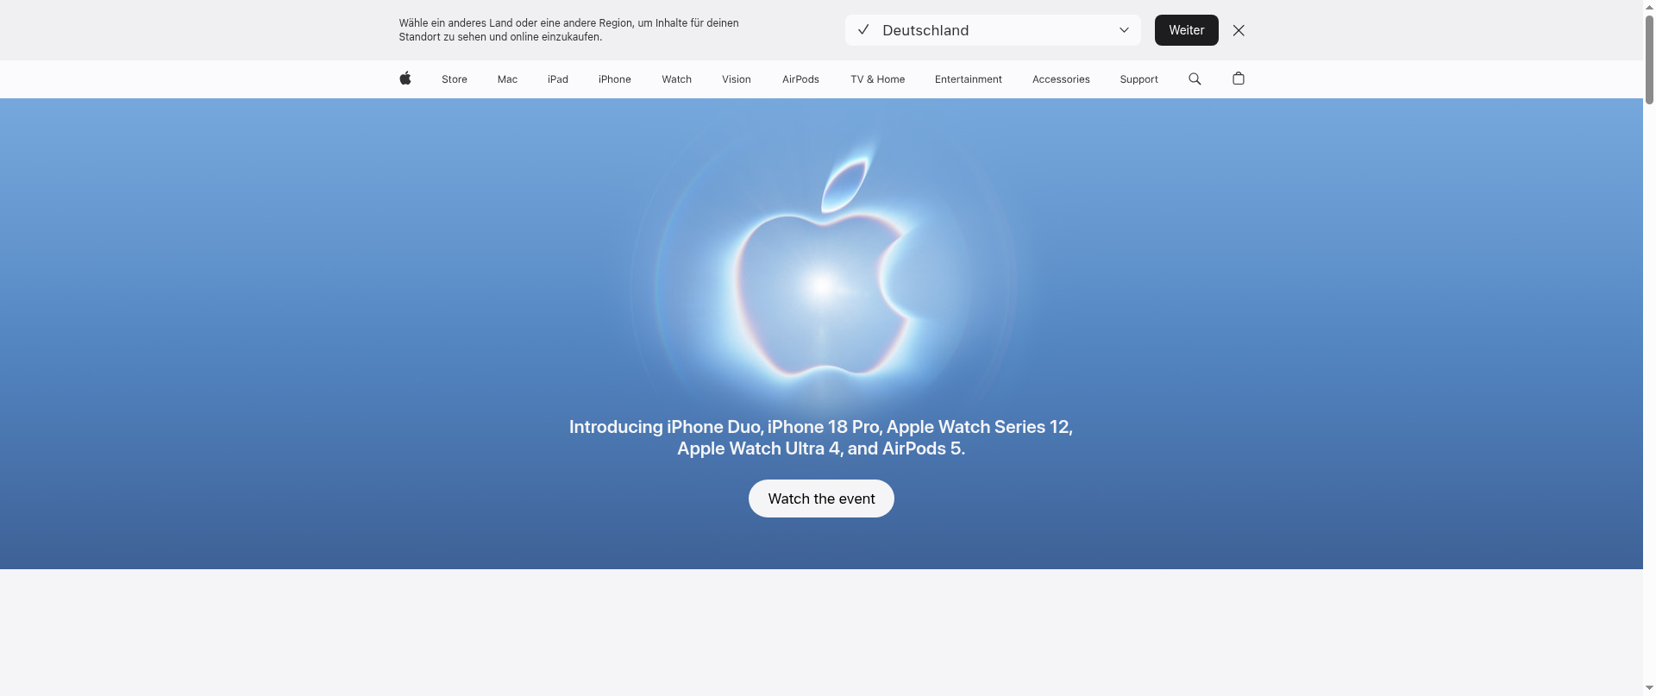
Task: Click the Weiter button
Action: pyautogui.click(x=1187, y=30)
